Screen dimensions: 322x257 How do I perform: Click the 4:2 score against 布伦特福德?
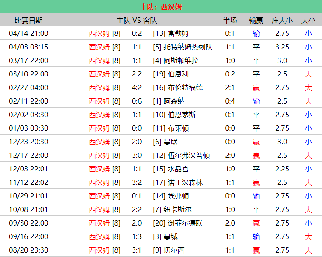click(x=137, y=87)
